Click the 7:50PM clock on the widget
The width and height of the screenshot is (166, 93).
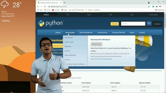[5, 21]
